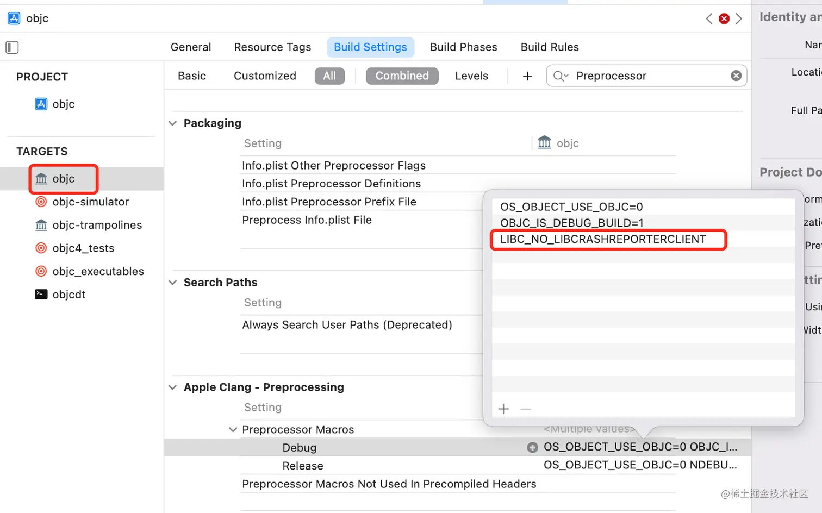Click the add build setting plus icon
This screenshot has width=822, height=513.
pyautogui.click(x=527, y=76)
